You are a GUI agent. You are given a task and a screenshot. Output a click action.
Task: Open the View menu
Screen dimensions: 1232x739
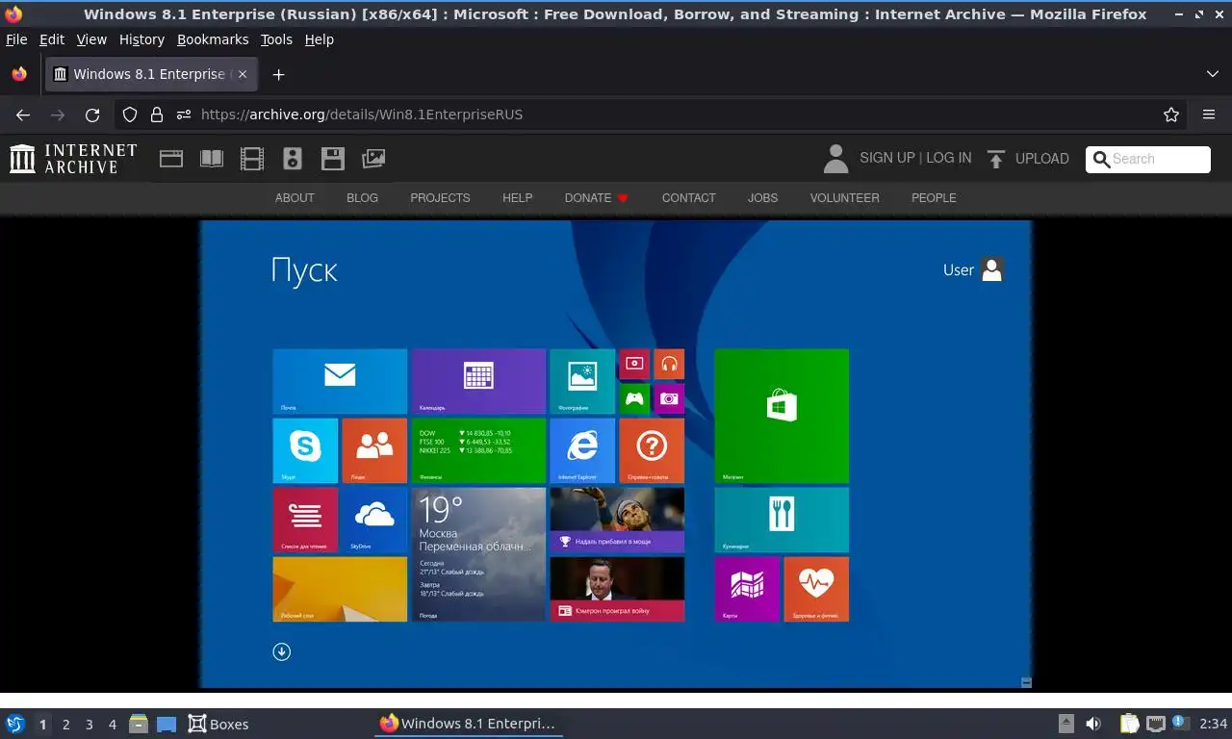(x=91, y=39)
